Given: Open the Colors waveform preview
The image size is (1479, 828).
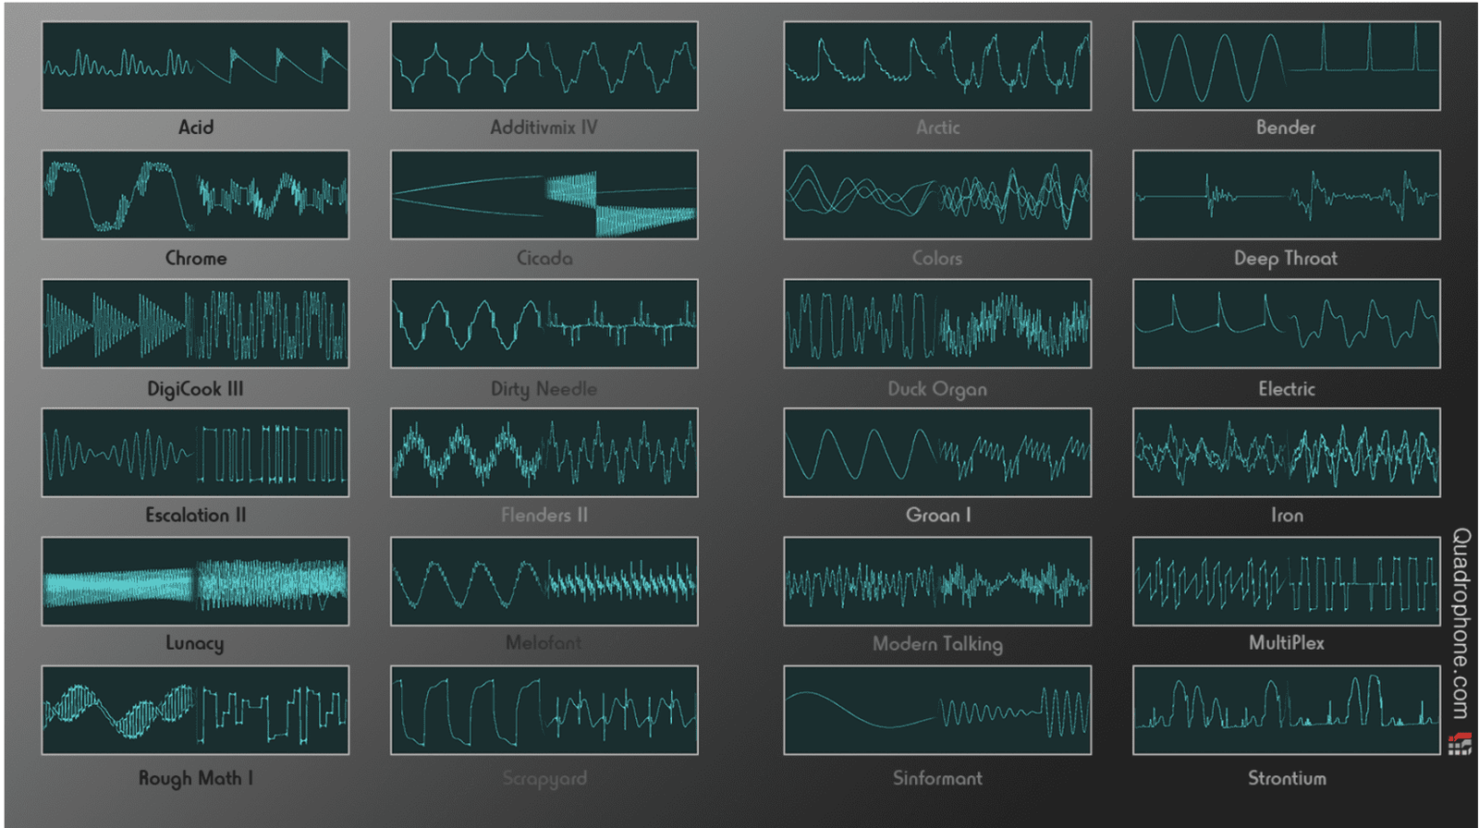Looking at the screenshot, I should pyautogui.click(x=936, y=195).
